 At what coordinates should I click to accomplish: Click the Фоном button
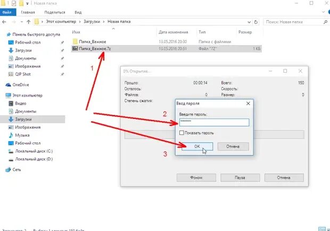(196, 177)
